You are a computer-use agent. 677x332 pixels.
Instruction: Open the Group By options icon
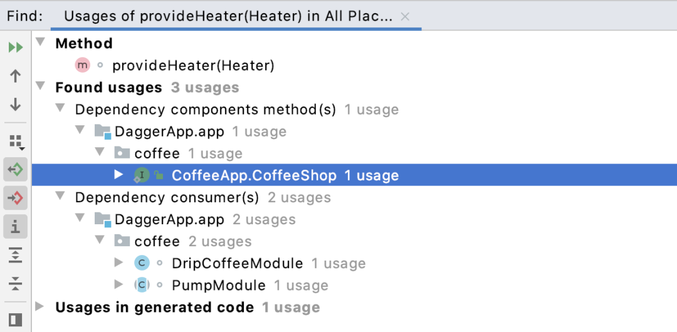click(16, 142)
